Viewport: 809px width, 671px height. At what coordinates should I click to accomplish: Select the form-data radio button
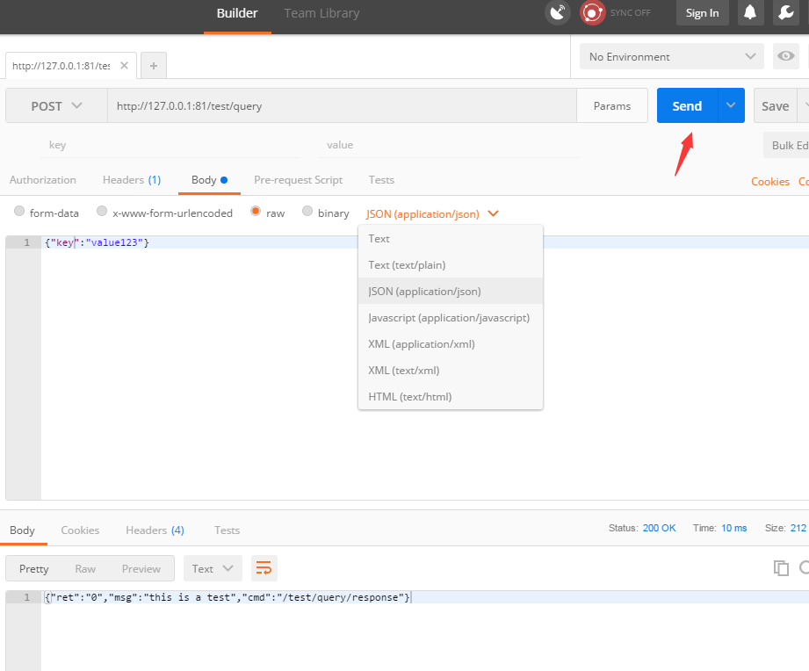click(18, 212)
